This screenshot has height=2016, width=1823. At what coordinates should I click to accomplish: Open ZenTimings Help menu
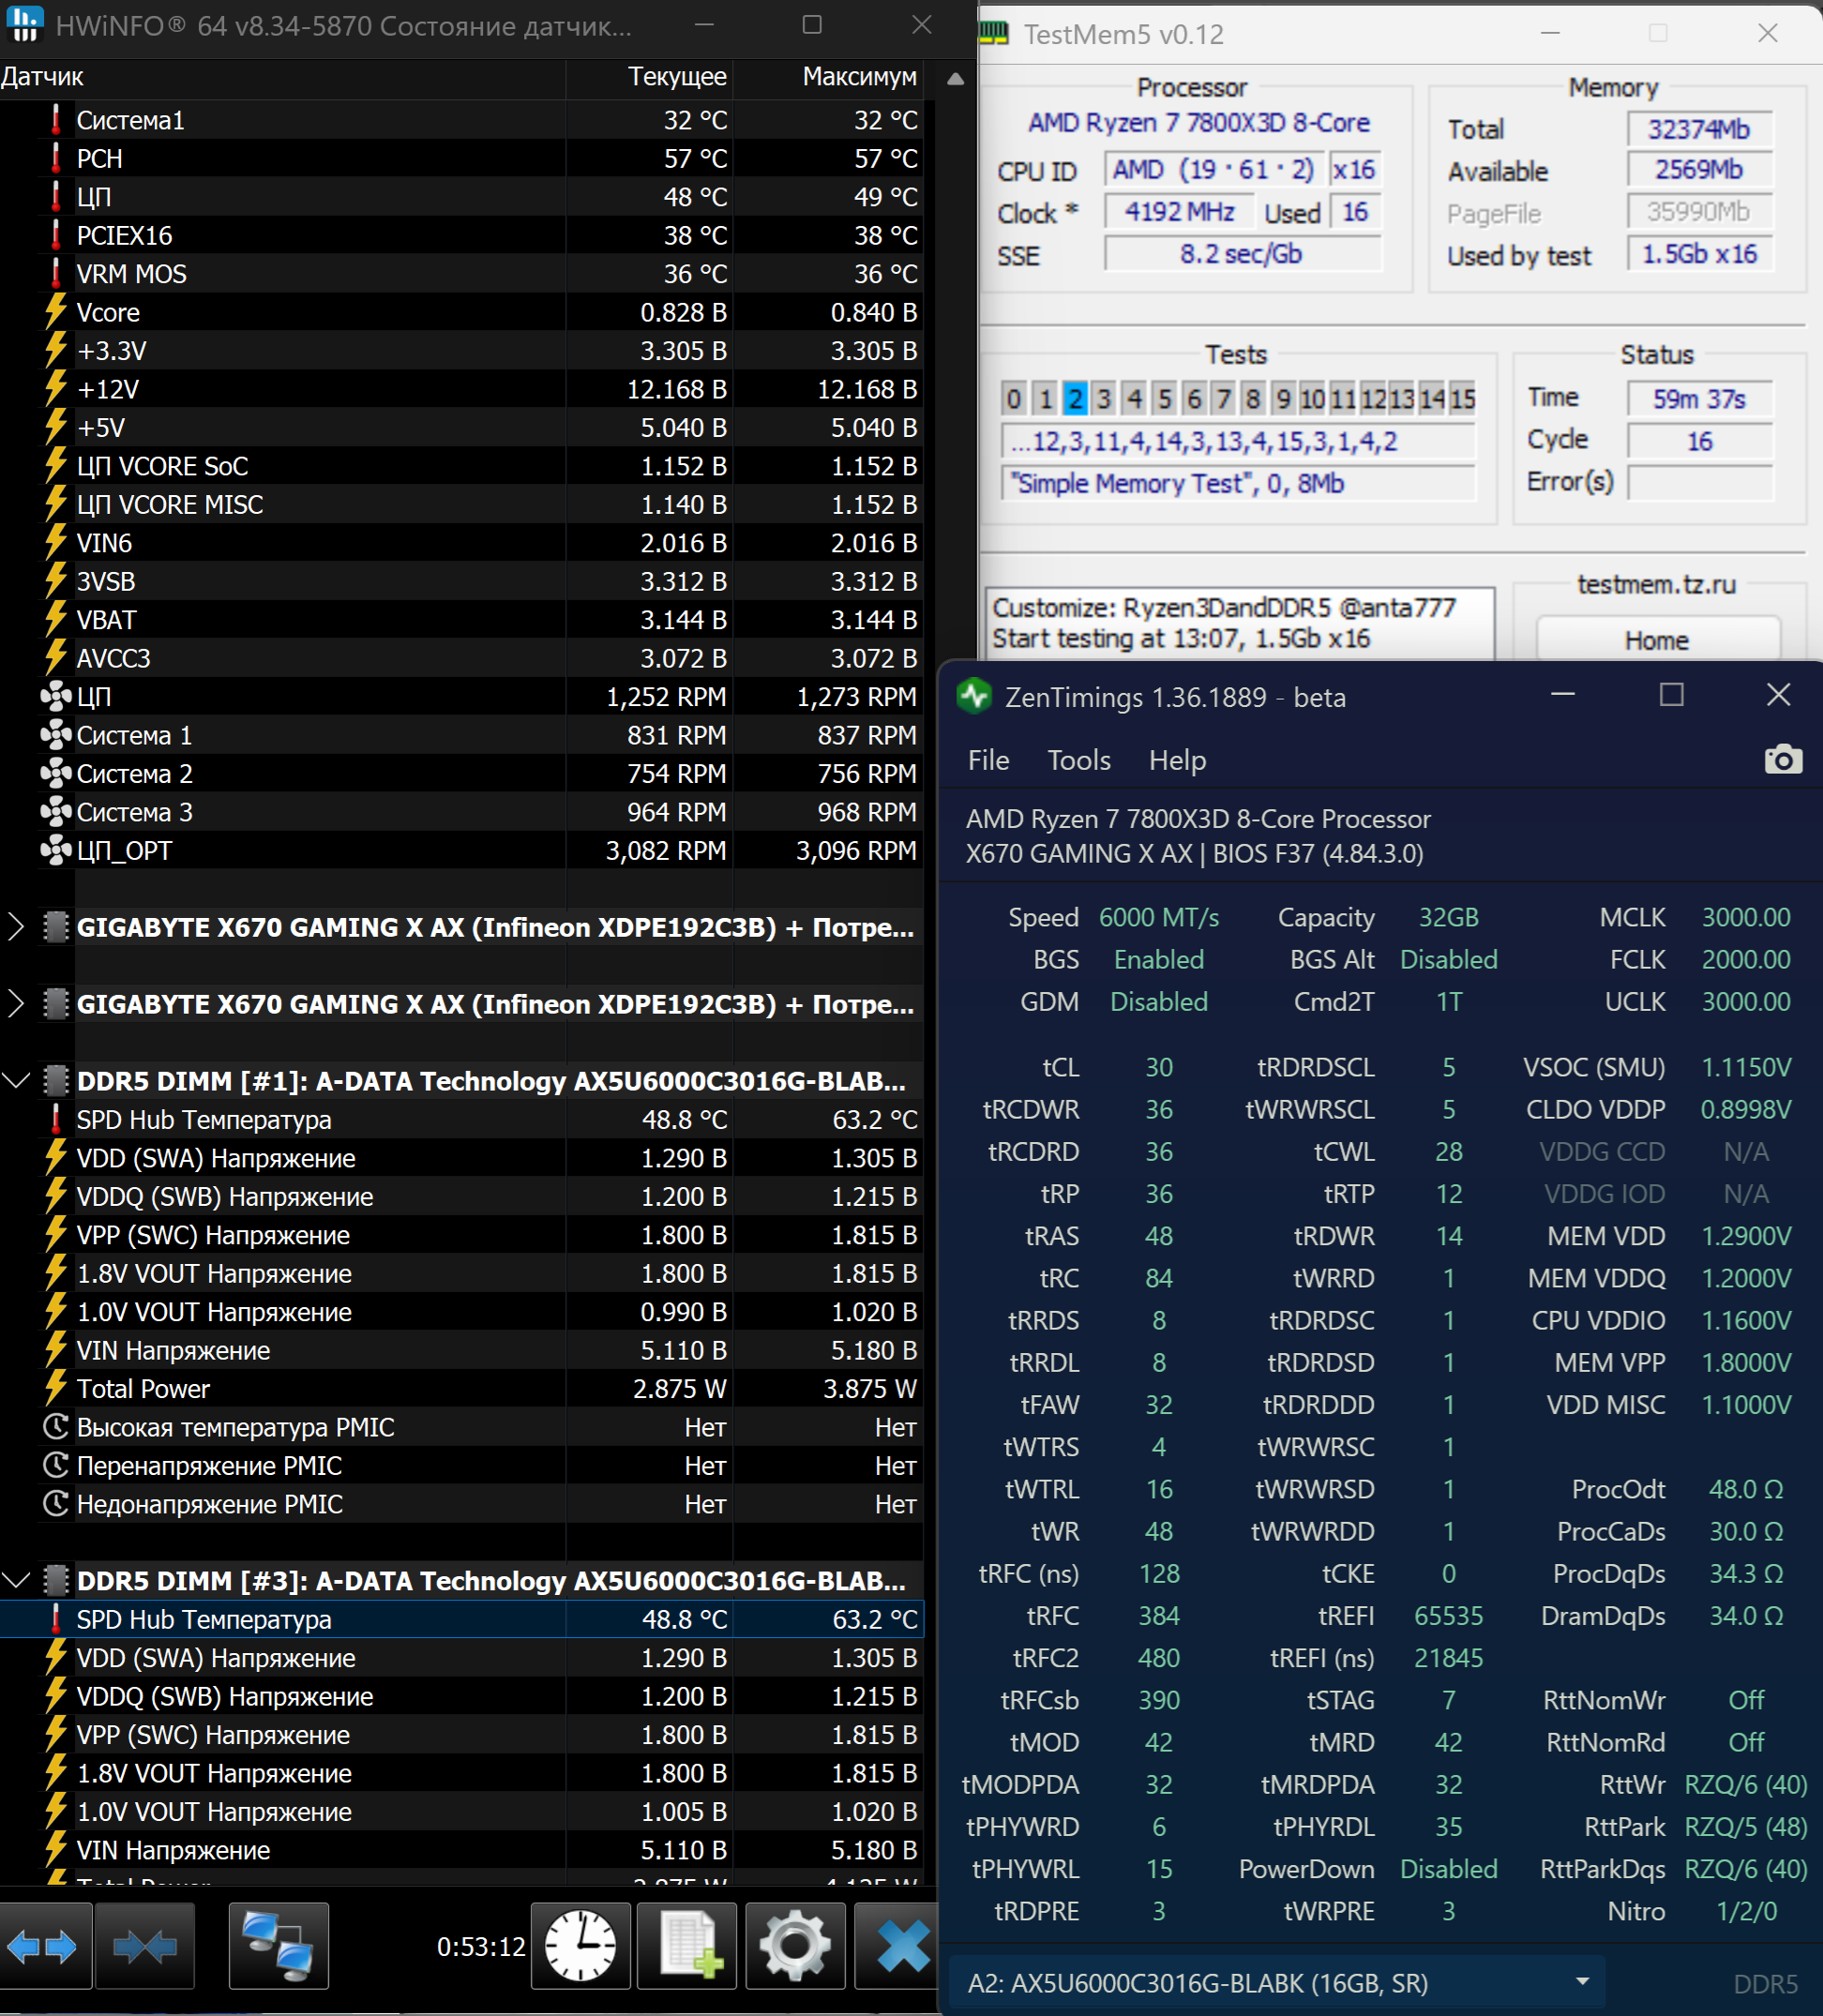(x=1177, y=761)
